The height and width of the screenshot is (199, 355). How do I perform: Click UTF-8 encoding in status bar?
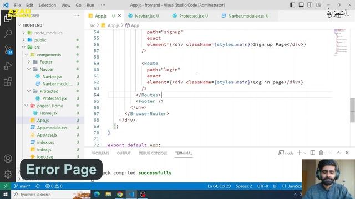click(x=262, y=186)
